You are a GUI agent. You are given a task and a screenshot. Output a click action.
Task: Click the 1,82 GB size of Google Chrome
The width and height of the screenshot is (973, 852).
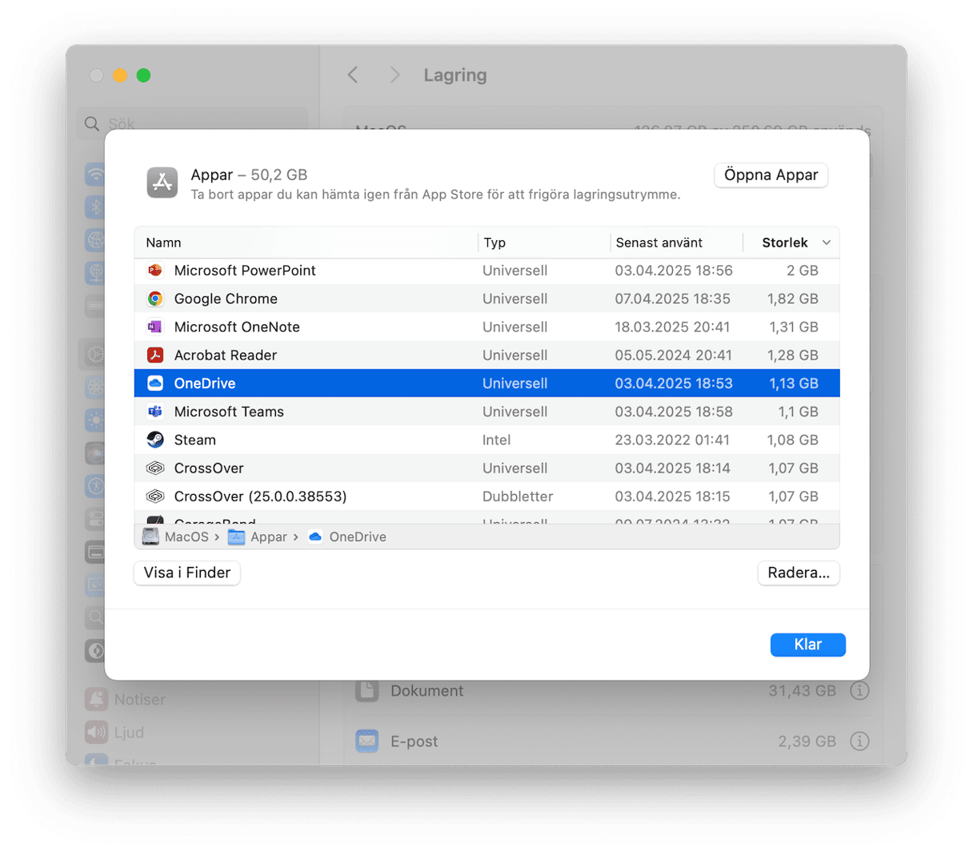(793, 299)
